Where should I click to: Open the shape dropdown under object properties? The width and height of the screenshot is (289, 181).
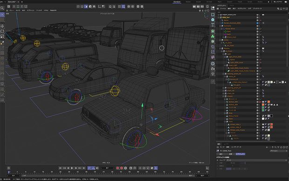(x=257, y=160)
